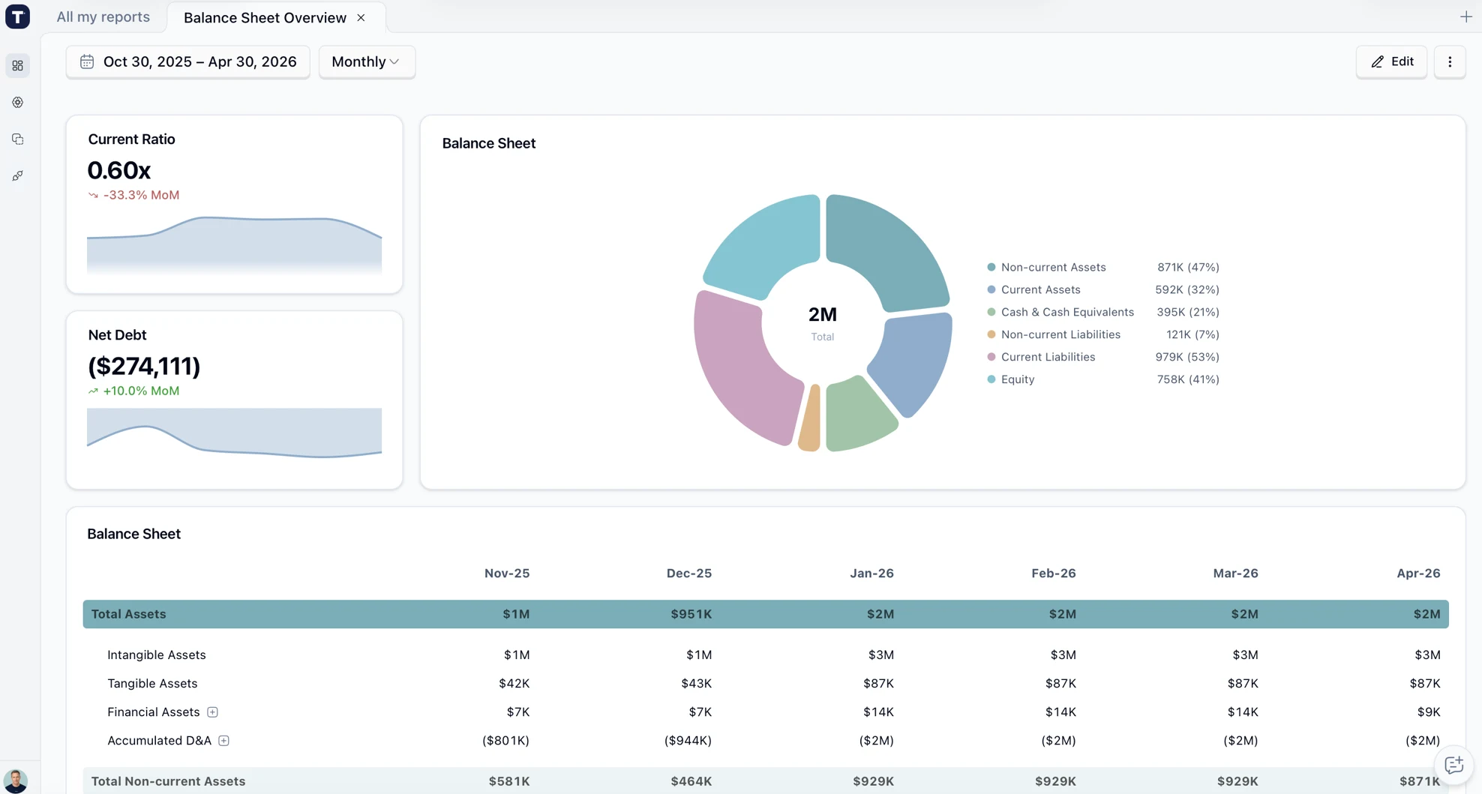
Task: Click the $951K Total Assets Dec-25 cell
Action: (691, 614)
